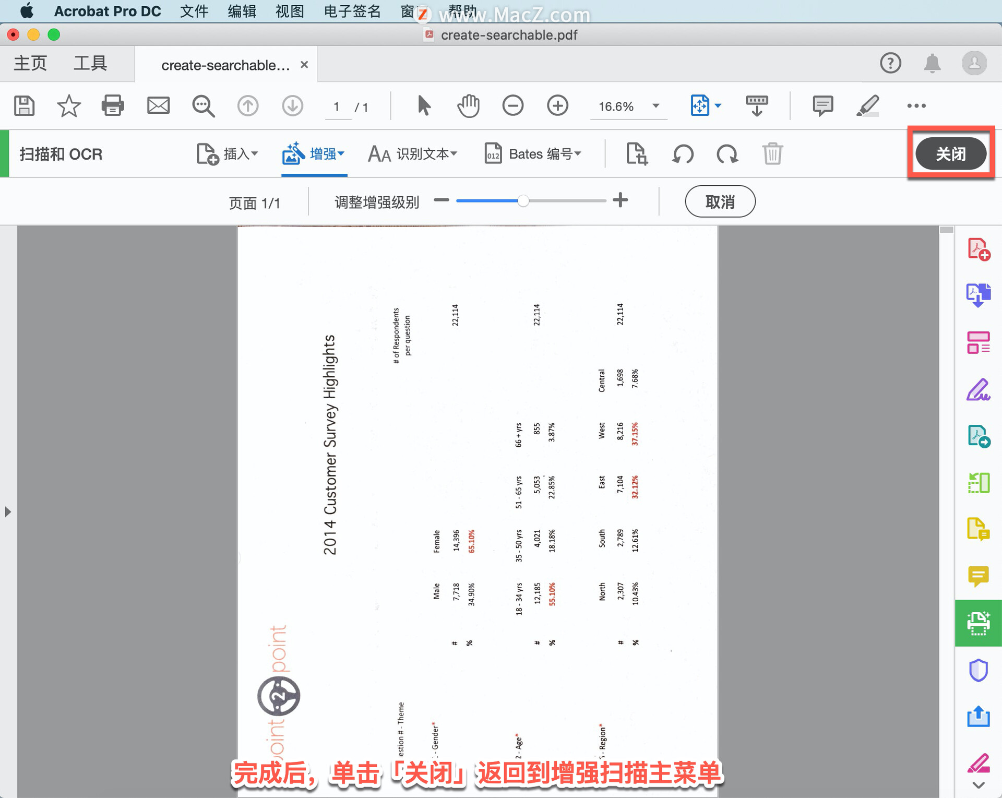The image size is (1002, 798).
Task: Open the zoom level 16.6% dropdown
Action: 655,106
